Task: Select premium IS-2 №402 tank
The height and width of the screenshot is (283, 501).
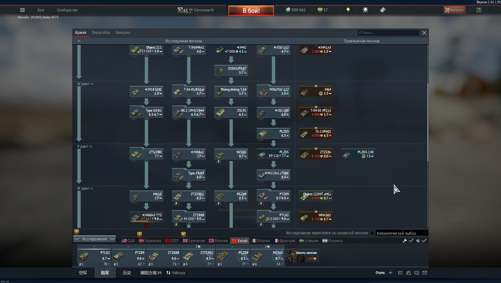Action: tap(316, 134)
